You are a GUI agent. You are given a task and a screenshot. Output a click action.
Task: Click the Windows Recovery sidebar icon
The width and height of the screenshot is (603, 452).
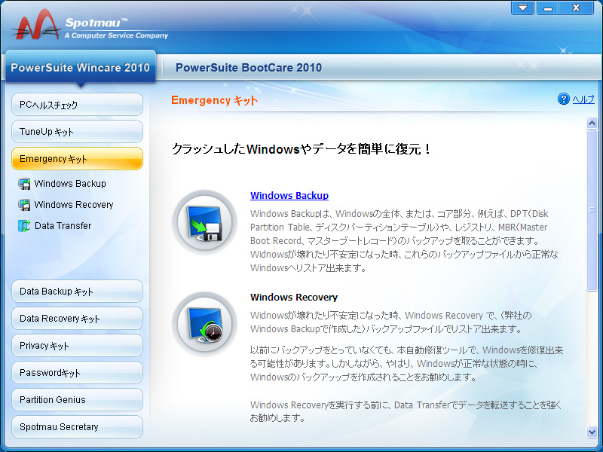click(24, 205)
